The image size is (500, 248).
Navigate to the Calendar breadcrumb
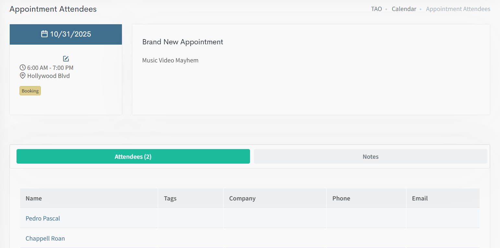click(404, 9)
